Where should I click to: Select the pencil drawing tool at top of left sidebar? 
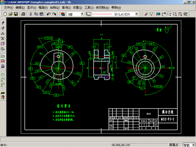pyautogui.click(x=3, y=23)
